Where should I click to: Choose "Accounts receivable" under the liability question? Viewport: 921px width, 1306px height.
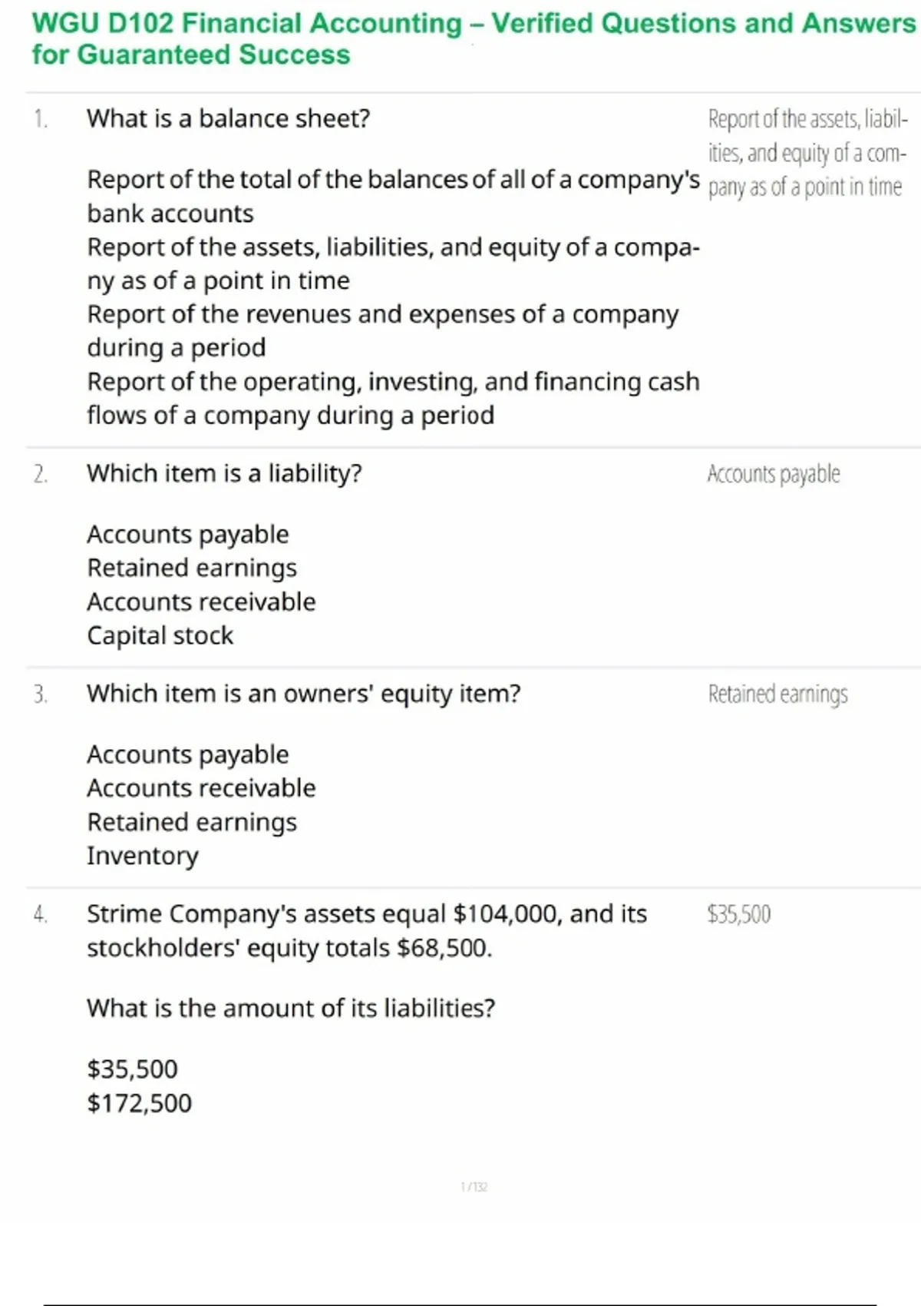tap(201, 602)
